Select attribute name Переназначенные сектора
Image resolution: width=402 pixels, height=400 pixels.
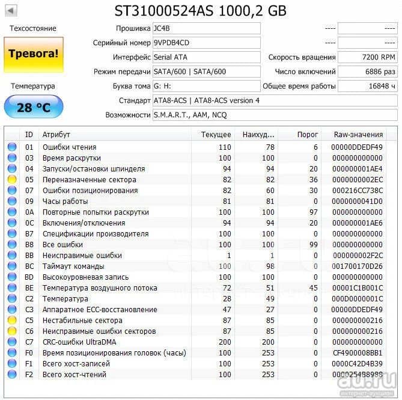[89, 180]
